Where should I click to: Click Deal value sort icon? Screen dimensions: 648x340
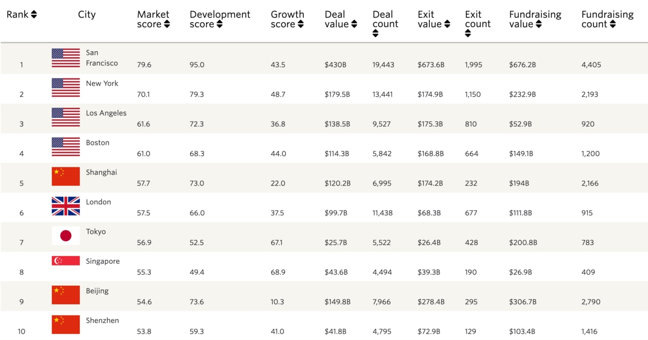354,24
